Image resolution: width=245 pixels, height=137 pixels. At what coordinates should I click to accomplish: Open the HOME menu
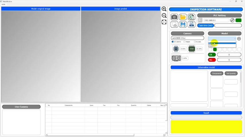[3, 4]
